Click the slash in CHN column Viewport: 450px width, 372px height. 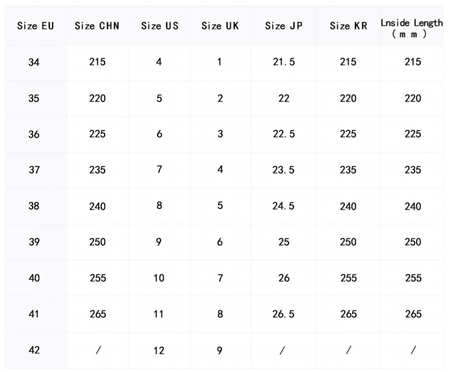[x=98, y=350]
